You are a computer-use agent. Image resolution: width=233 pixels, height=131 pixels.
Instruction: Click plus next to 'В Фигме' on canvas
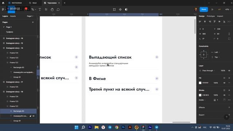(x=157, y=79)
